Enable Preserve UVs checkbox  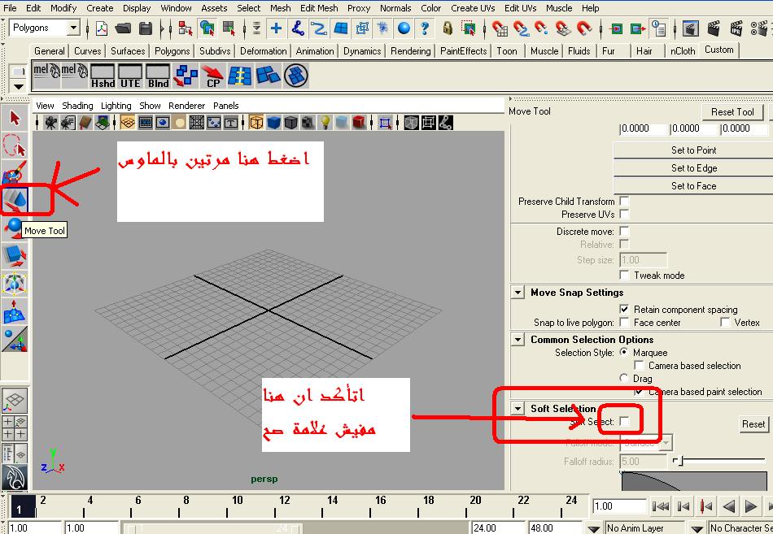pyautogui.click(x=624, y=214)
